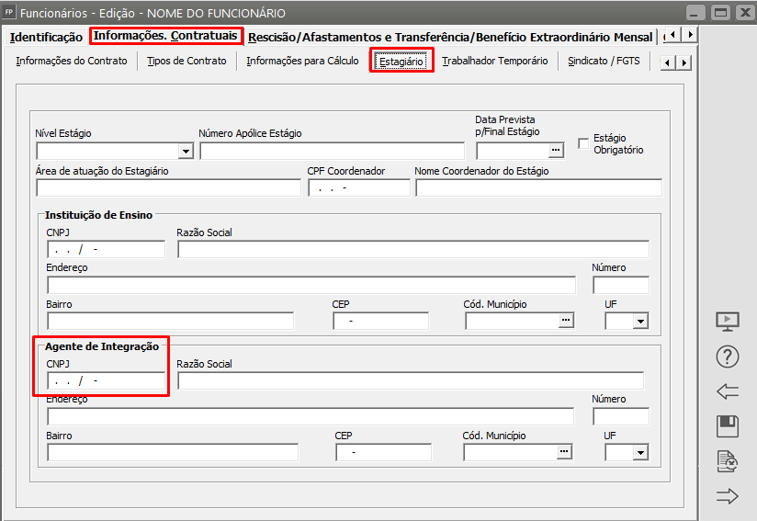Go to next record with right arrow
Image resolution: width=757 pixels, height=521 pixels.
(727, 496)
